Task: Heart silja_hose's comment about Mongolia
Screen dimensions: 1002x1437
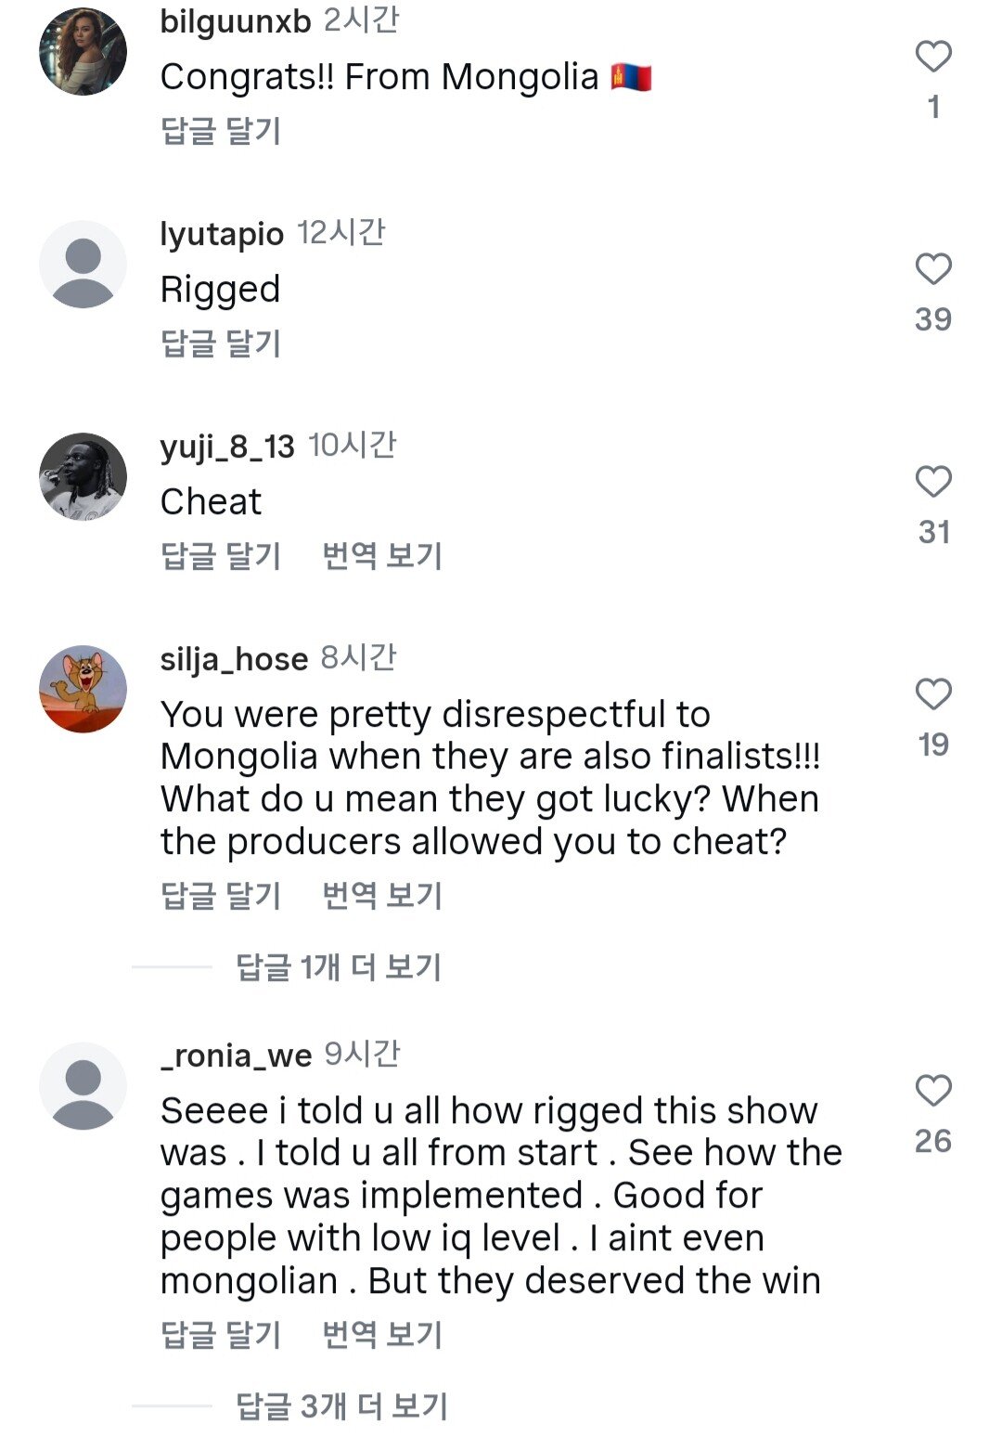Action: pos(933,694)
